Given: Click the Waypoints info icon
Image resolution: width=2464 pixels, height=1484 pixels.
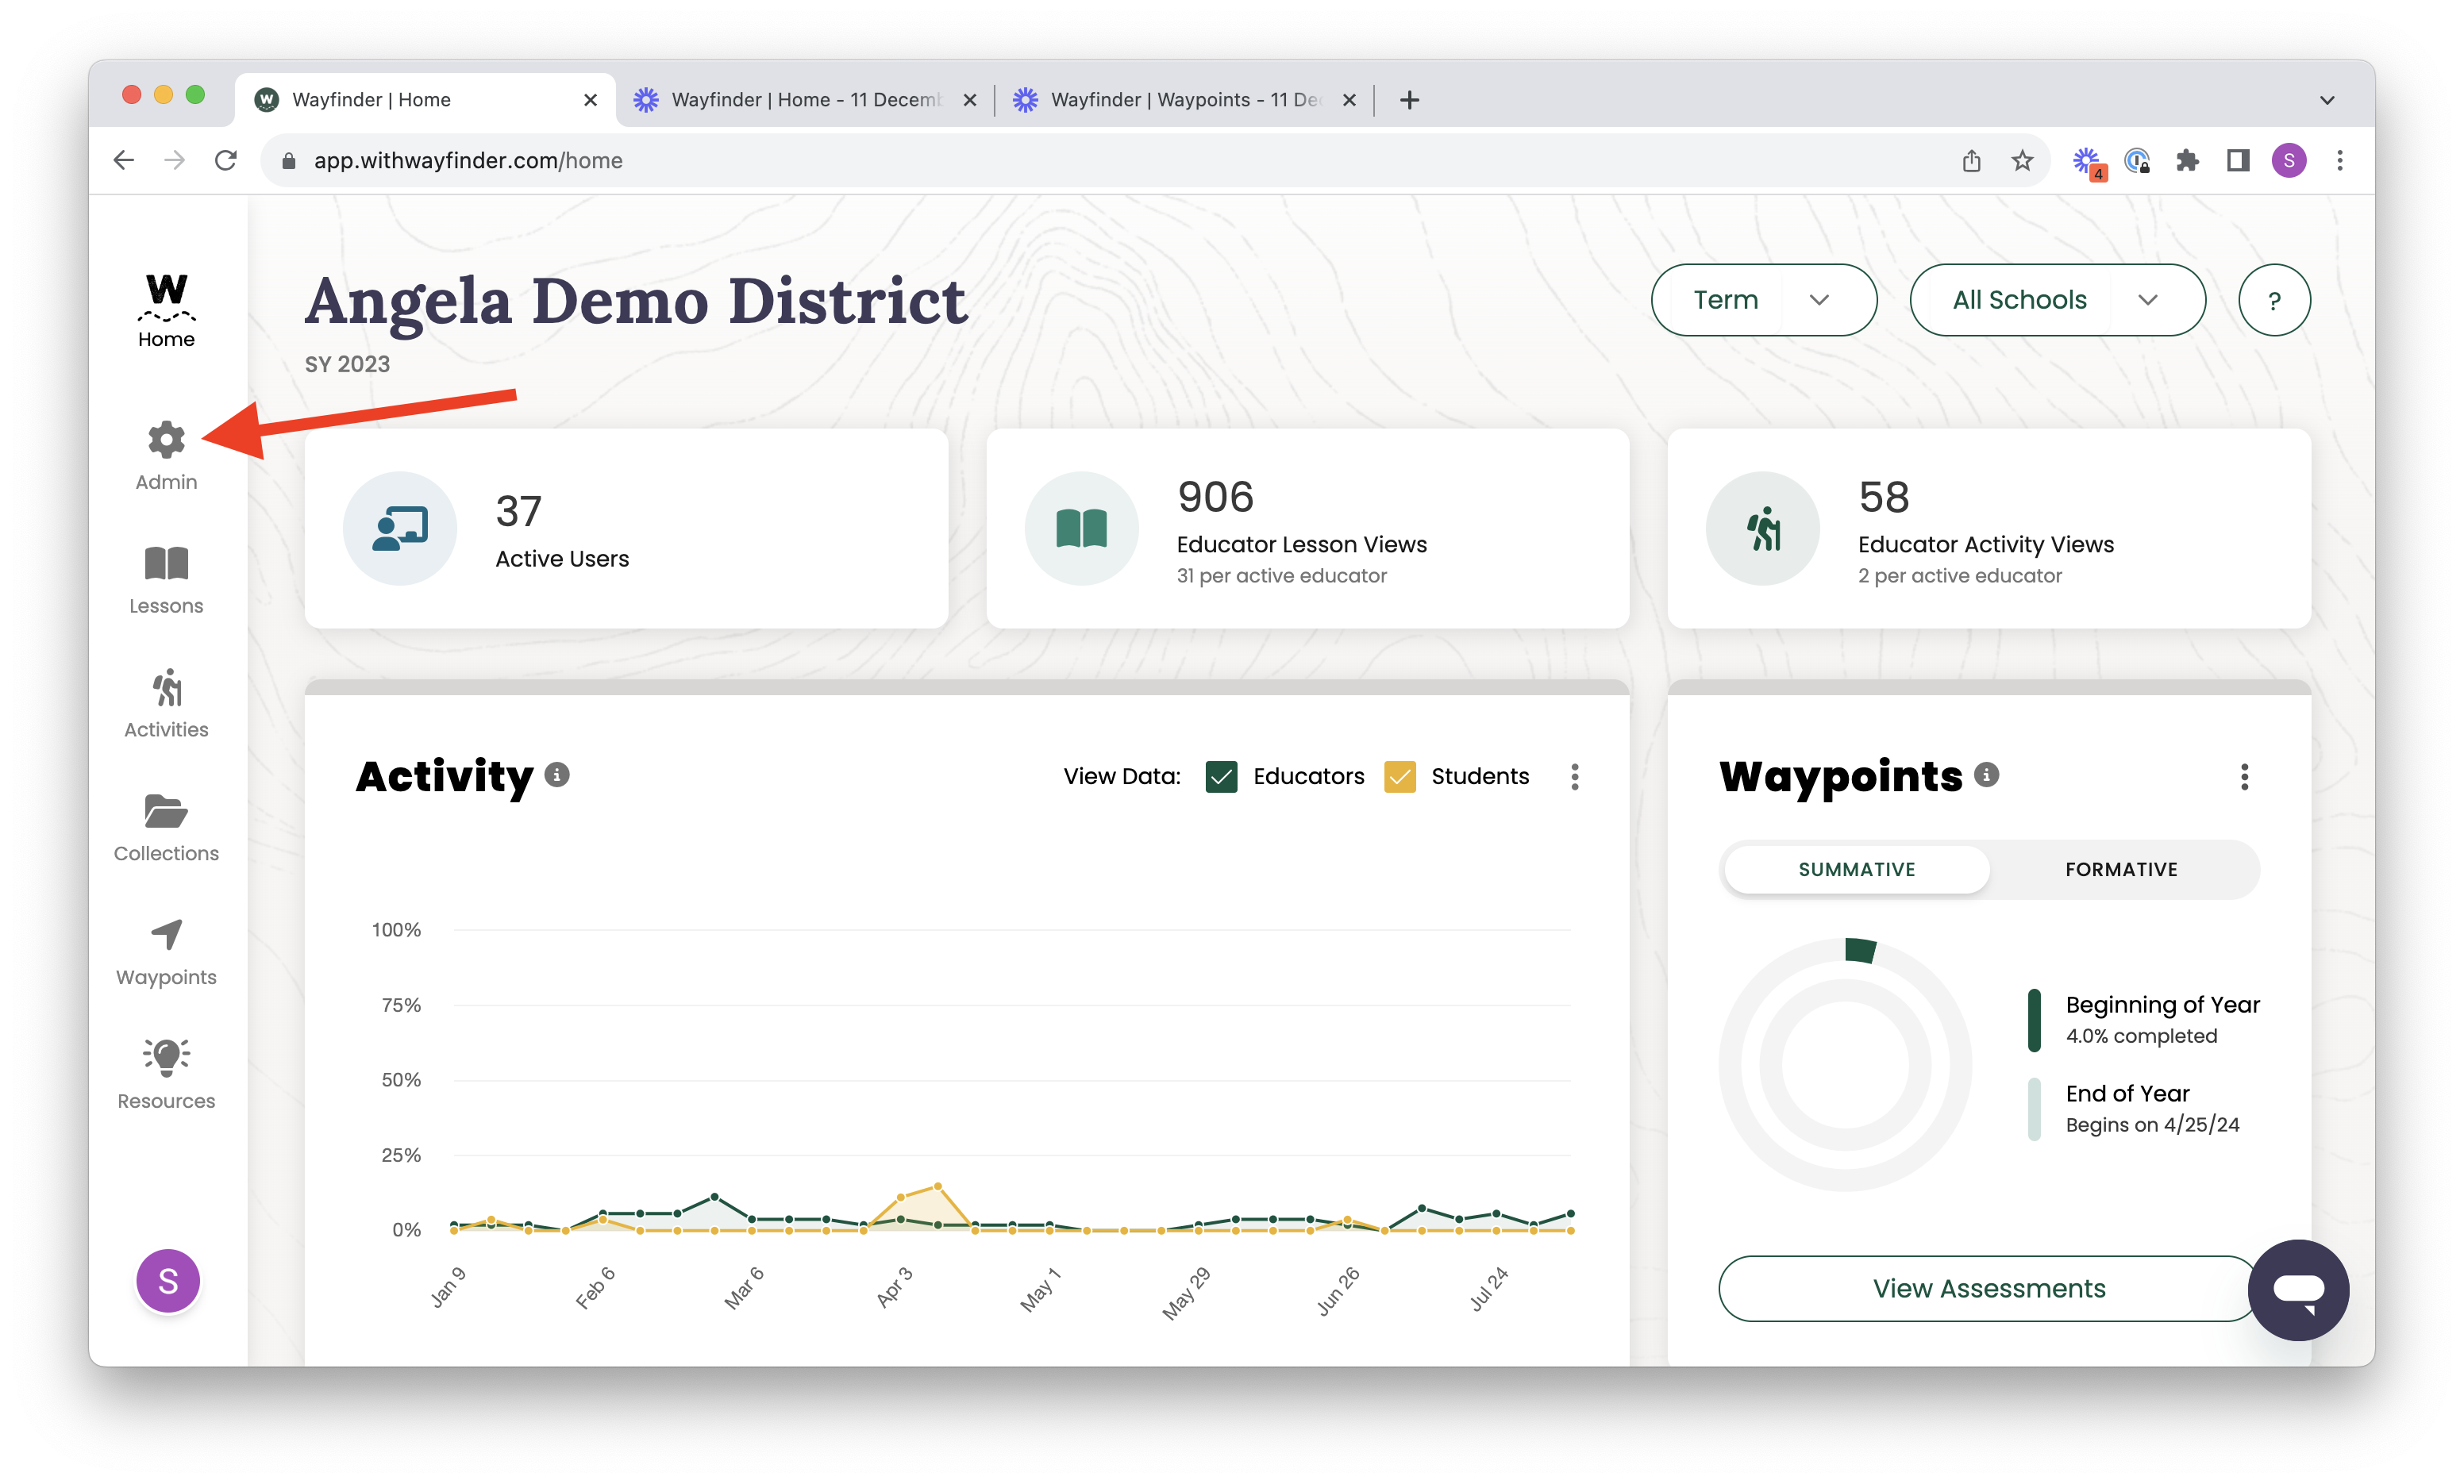Looking at the screenshot, I should tap(1987, 775).
